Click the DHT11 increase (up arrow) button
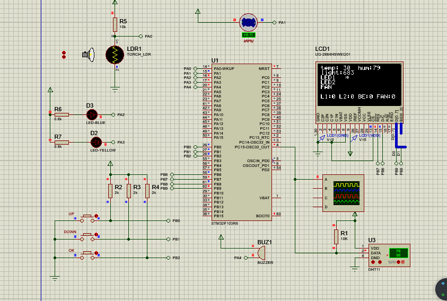This screenshot has width=447, height=301. point(380,262)
